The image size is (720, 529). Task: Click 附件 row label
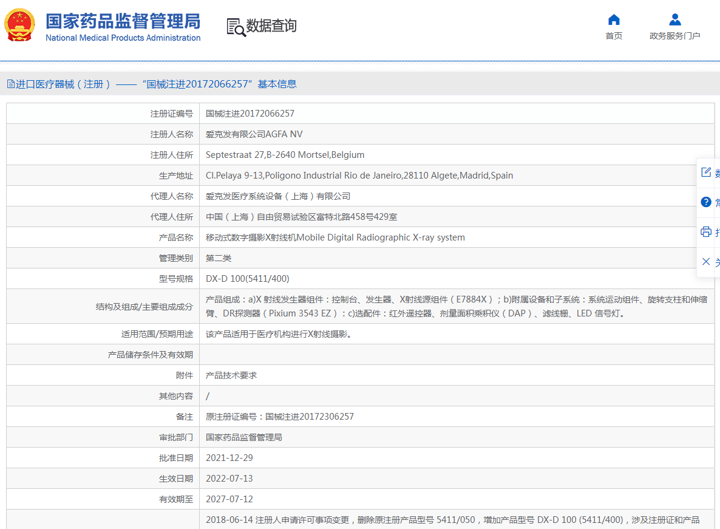(185, 375)
